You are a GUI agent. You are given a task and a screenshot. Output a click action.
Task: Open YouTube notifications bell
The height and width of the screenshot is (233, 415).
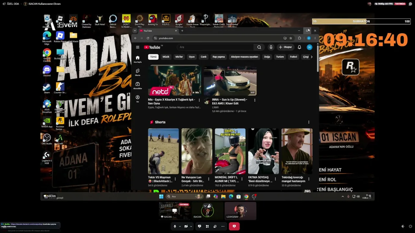299,47
